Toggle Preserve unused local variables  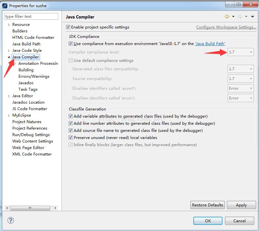pos(70,137)
